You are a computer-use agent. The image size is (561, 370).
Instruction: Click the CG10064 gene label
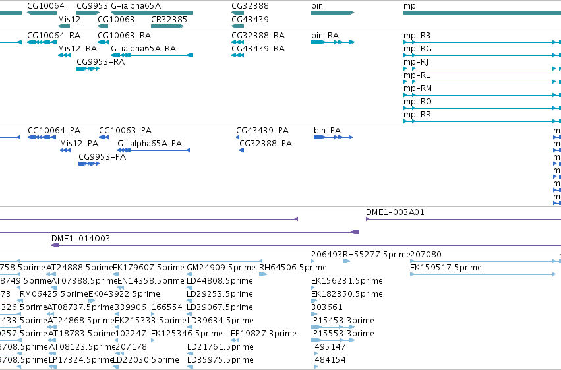tap(45, 6)
